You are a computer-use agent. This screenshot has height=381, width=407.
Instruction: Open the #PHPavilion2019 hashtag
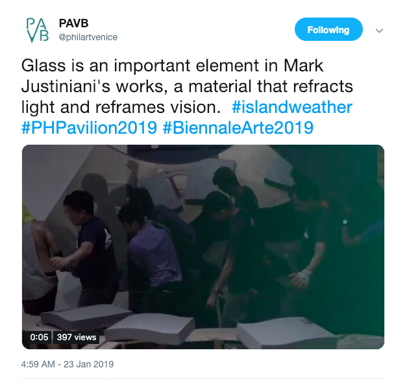click(90, 128)
